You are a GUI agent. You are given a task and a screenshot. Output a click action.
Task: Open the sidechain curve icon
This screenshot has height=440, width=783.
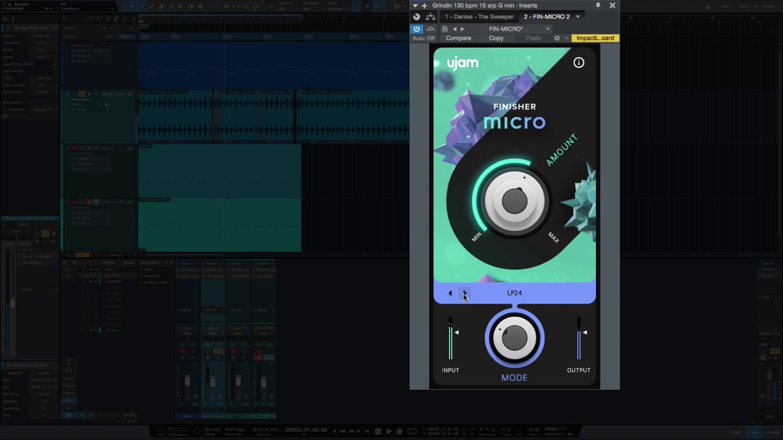(x=431, y=29)
